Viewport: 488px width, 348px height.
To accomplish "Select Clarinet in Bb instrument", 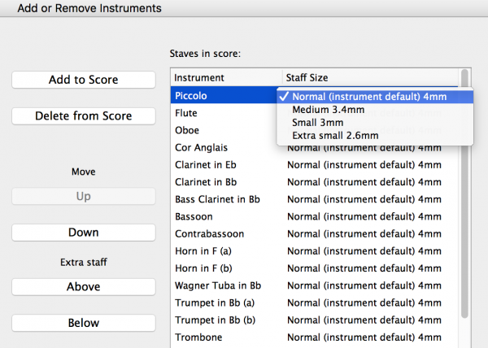I will tap(206, 182).
